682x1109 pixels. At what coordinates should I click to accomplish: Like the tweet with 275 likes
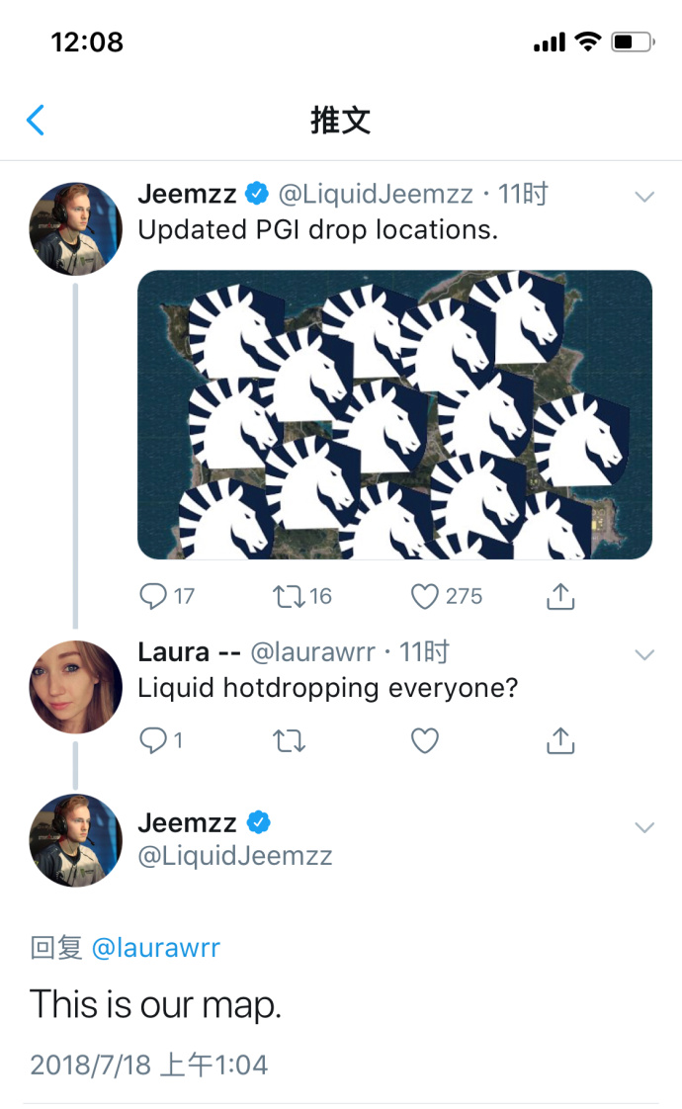click(x=425, y=596)
